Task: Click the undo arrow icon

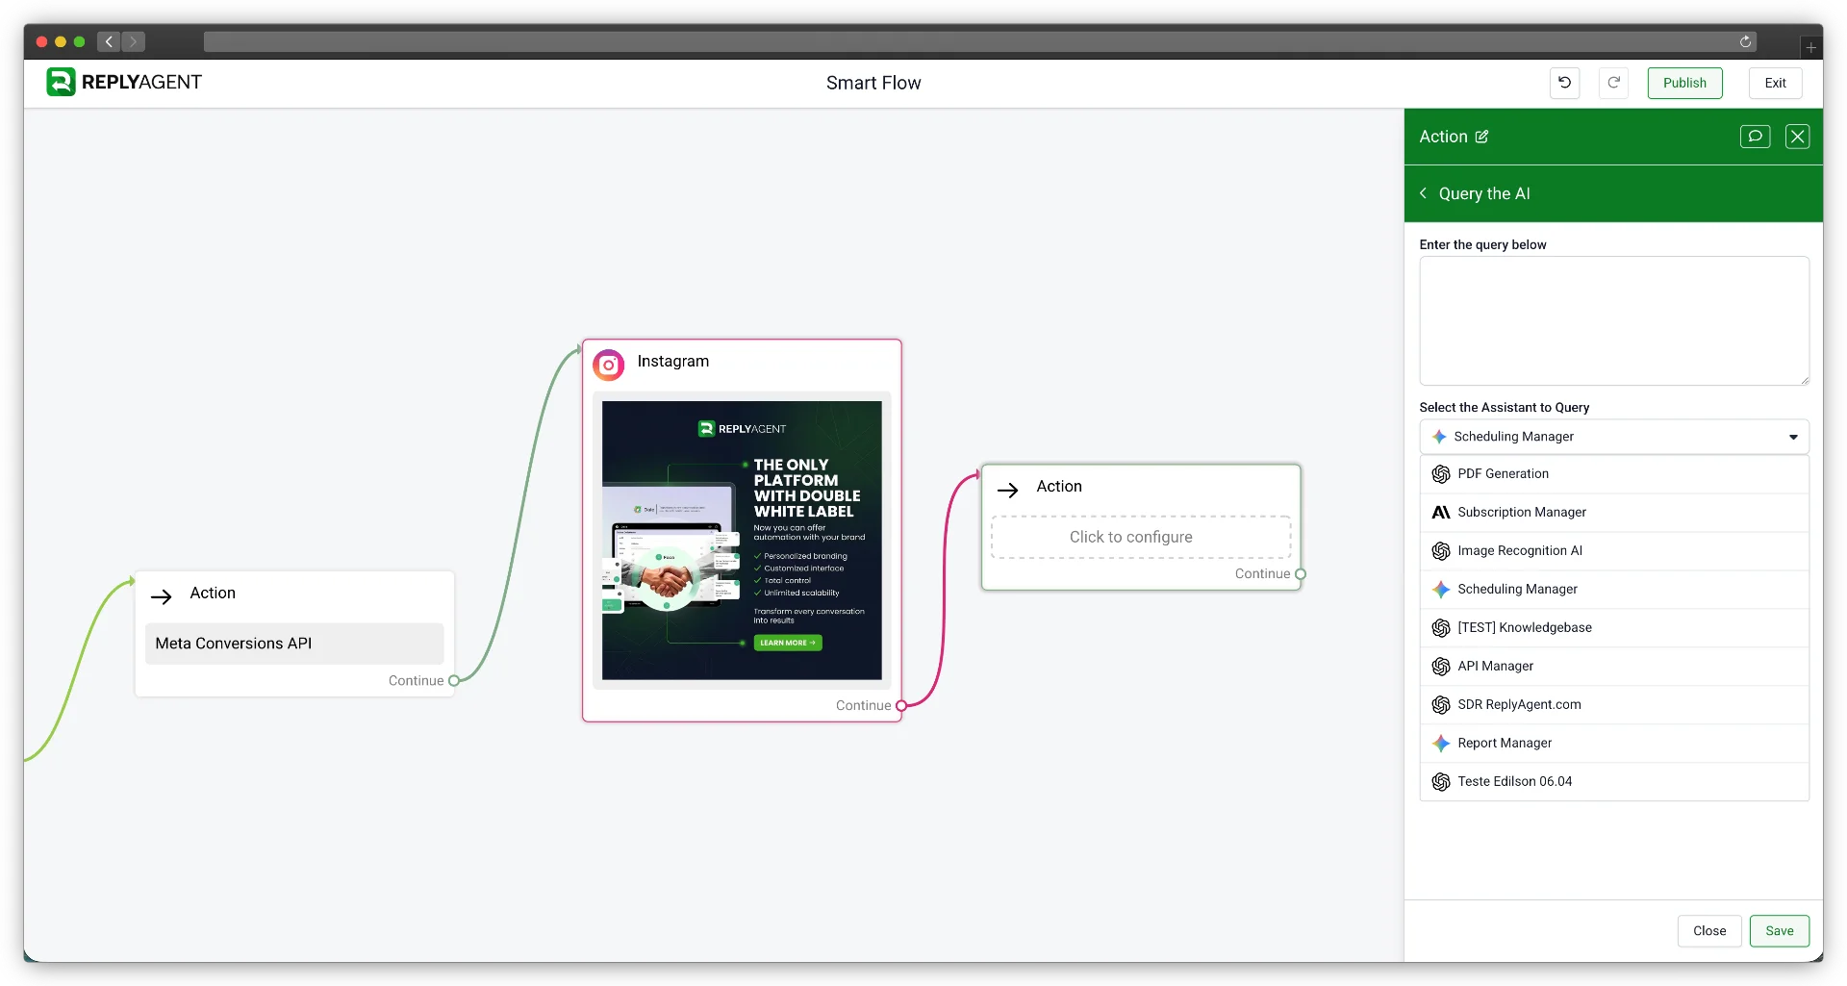Action: pyautogui.click(x=1564, y=83)
